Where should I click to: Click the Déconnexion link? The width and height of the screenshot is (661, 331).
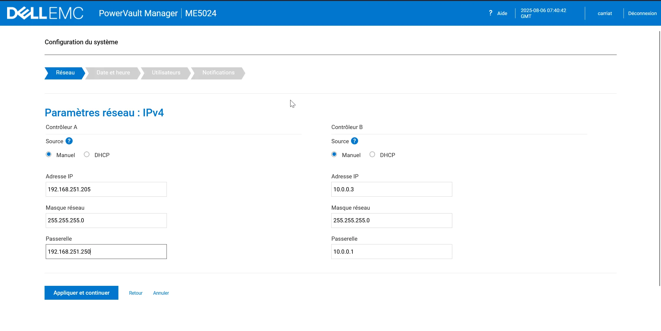(642, 13)
